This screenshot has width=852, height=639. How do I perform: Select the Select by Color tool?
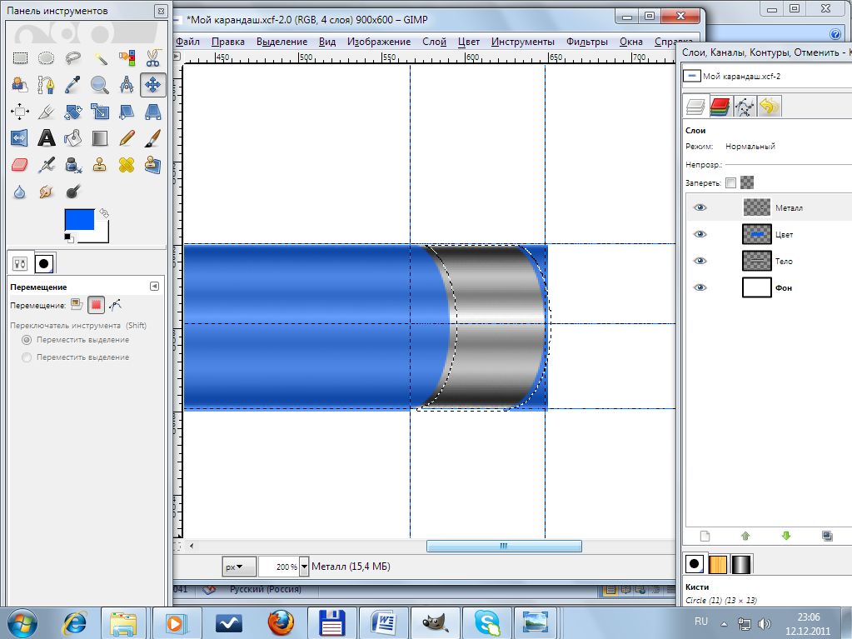point(126,57)
